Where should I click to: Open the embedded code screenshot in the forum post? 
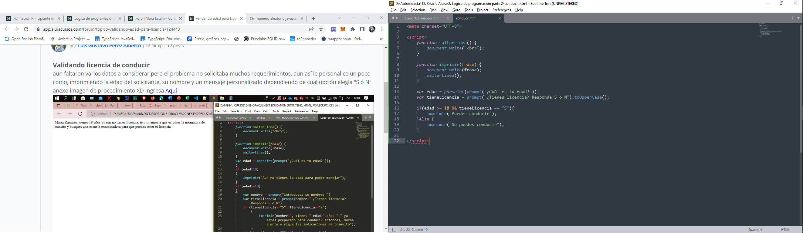pyautogui.click(x=213, y=163)
